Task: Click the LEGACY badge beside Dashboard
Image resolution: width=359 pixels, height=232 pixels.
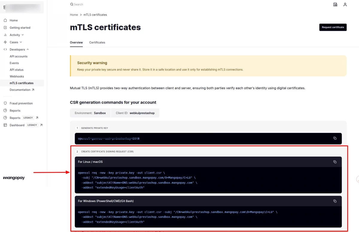Action: (x=32, y=125)
